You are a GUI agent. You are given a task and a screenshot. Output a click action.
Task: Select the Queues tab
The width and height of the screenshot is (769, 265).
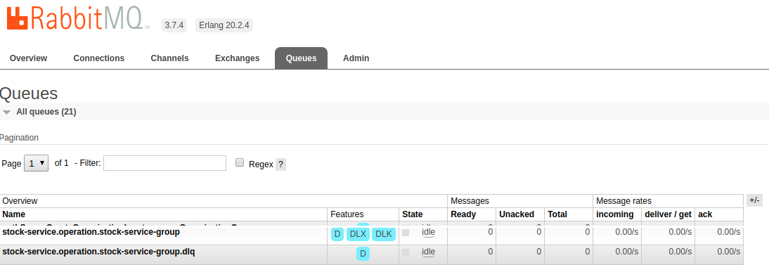[301, 58]
